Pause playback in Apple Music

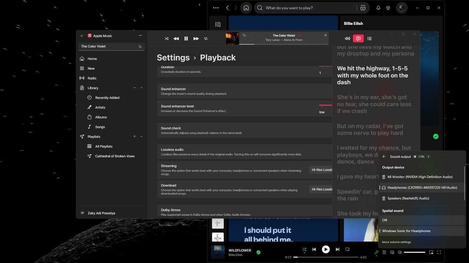(186, 39)
